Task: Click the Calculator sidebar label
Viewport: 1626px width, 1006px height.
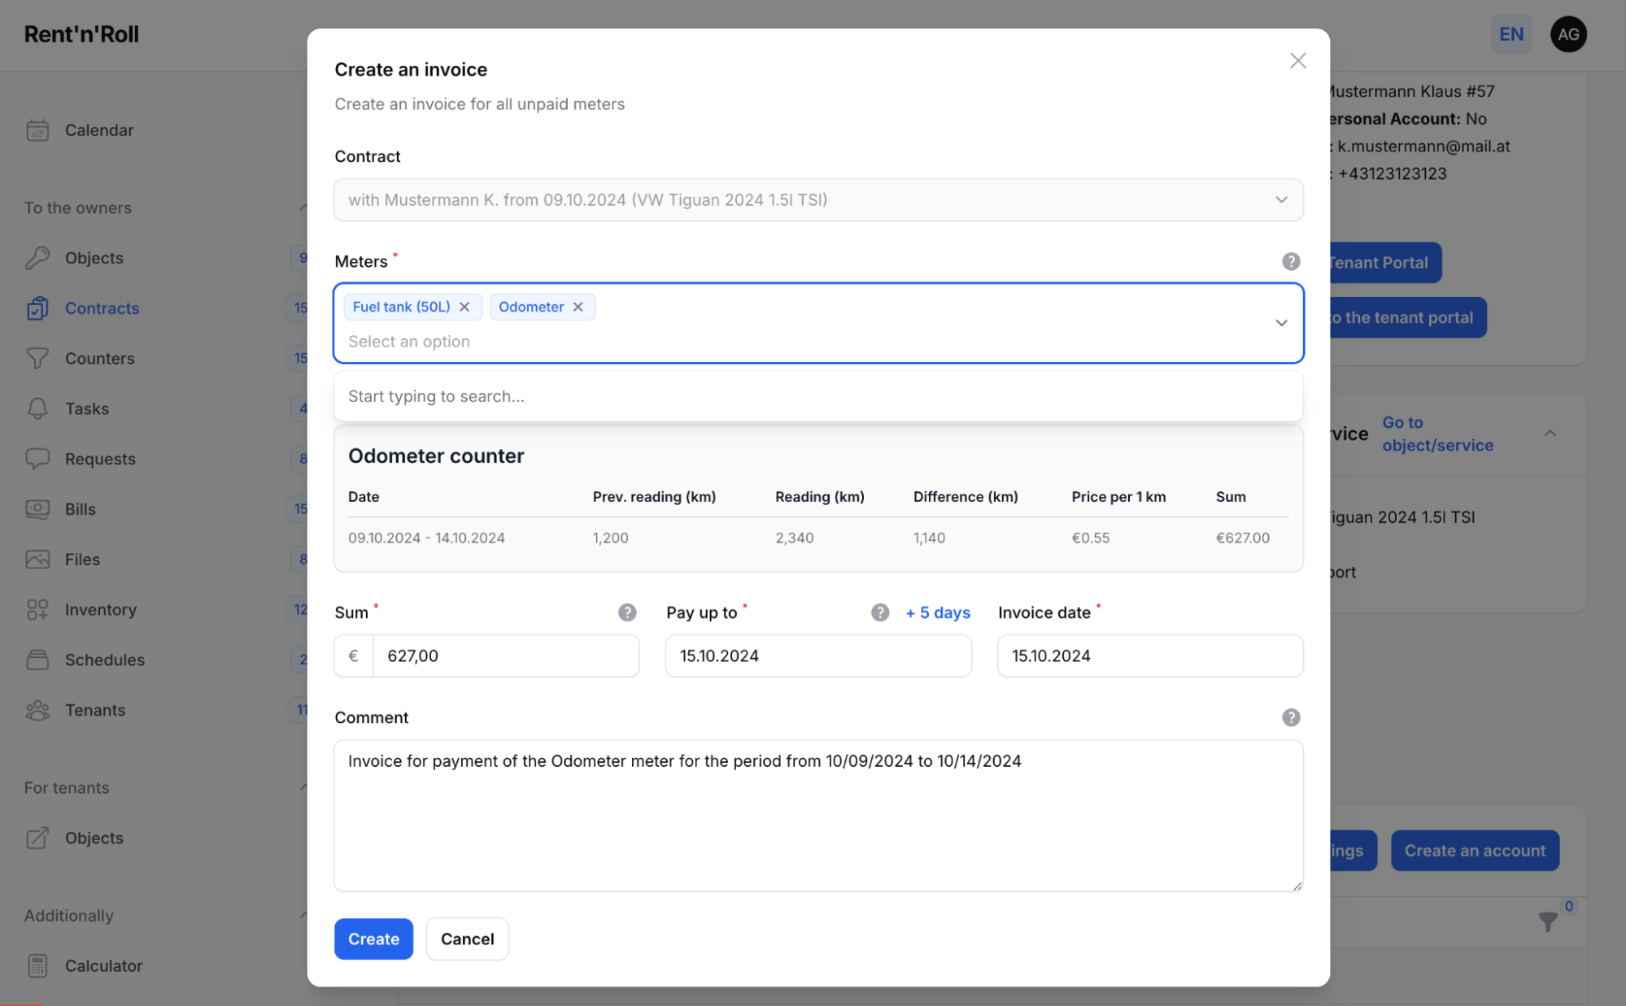Action: coord(103,965)
